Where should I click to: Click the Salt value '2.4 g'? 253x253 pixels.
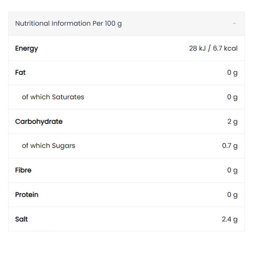tap(230, 219)
